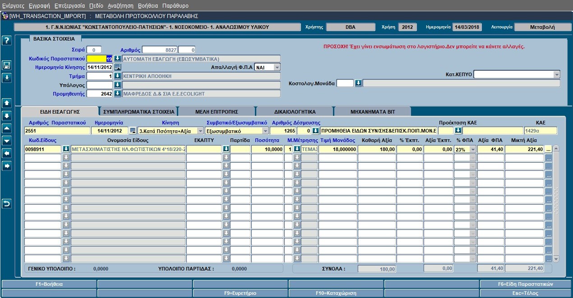
Task: Open the Πεδίο menu
Action: click(96, 6)
